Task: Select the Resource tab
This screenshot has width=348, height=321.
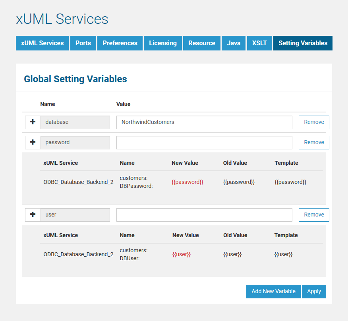Action: [202, 43]
